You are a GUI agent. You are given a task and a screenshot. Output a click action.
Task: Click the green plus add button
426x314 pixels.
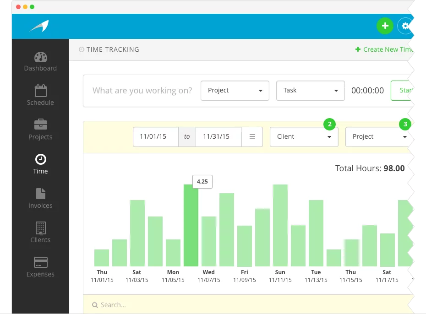385,26
